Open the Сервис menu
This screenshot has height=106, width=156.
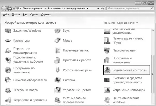click(34, 15)
